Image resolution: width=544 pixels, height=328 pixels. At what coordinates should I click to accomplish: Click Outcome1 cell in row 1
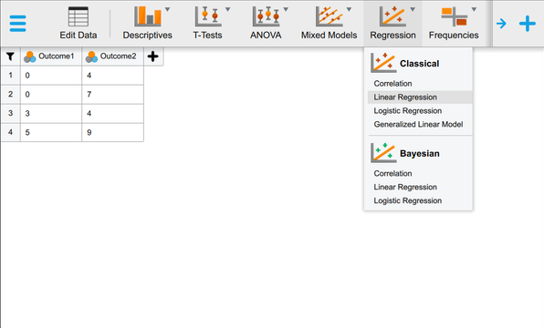coord(51,75)
